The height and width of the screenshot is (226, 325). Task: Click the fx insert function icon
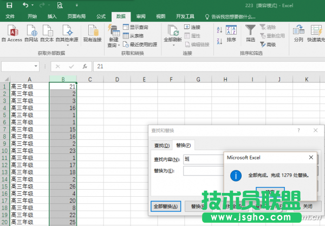pos(85,66)
